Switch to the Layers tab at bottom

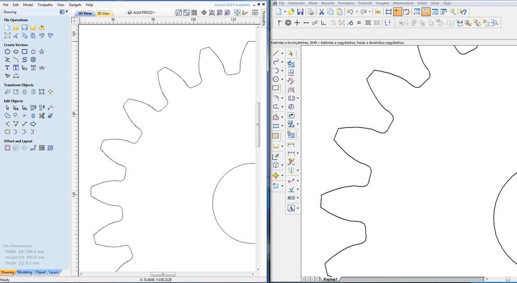(53, 273)
